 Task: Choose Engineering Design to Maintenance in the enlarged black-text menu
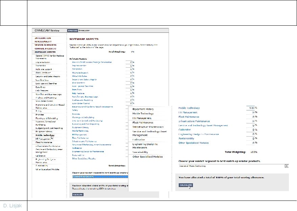(145, 146)
